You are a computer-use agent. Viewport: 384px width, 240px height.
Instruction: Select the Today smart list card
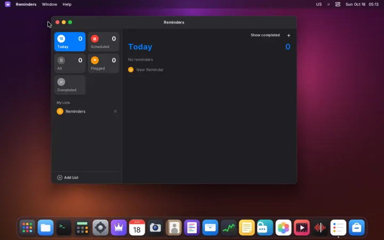(70, 42)
